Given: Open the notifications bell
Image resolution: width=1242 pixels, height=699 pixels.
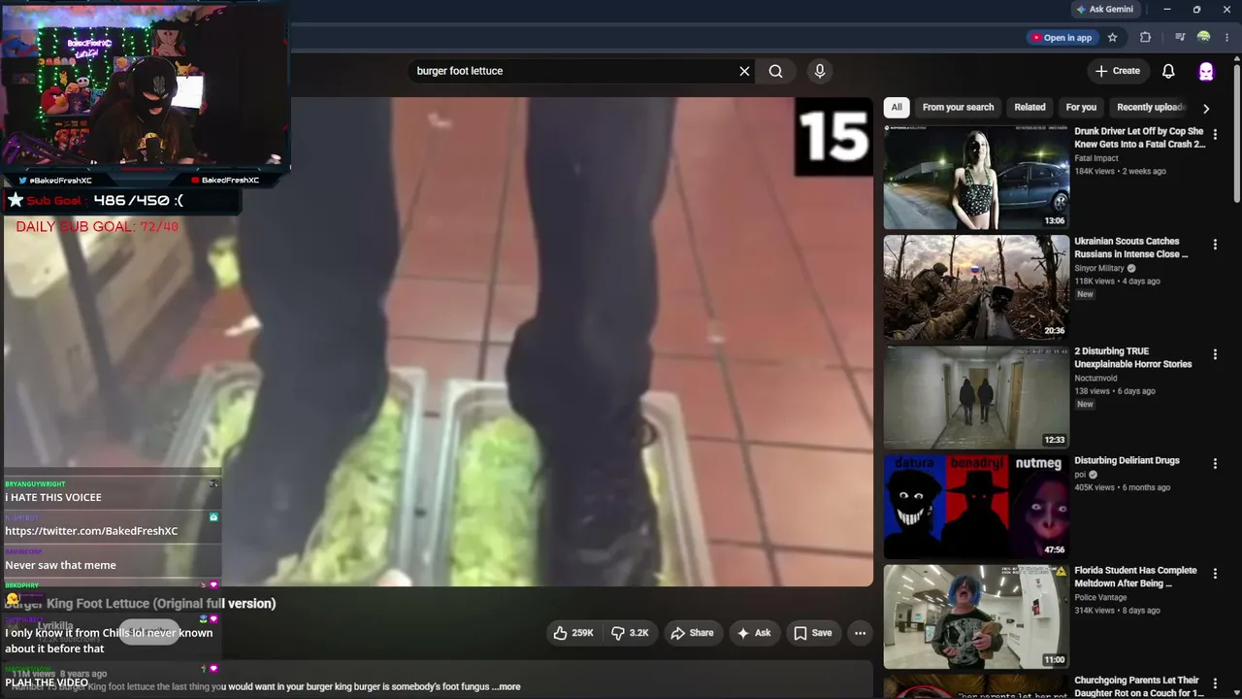Looking at the screenshot, I should pyautogui.click(x=1168, y=71).
